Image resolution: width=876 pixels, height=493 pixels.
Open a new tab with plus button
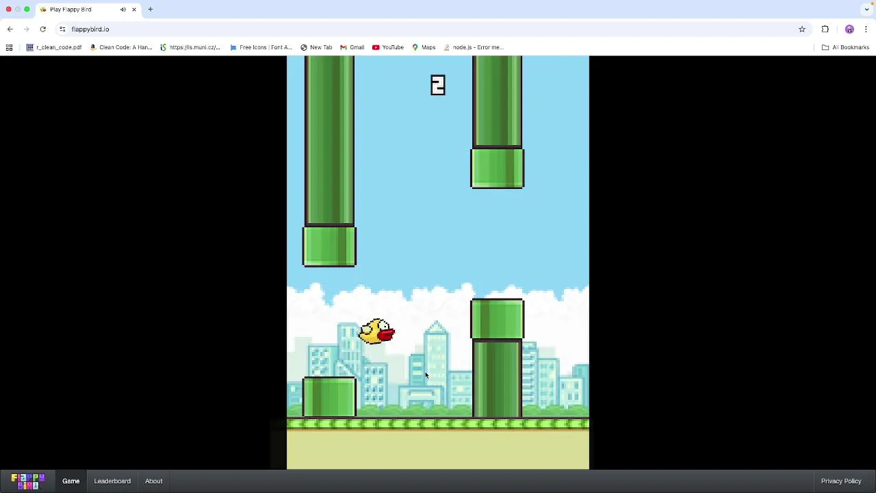[x=151, y=10]
